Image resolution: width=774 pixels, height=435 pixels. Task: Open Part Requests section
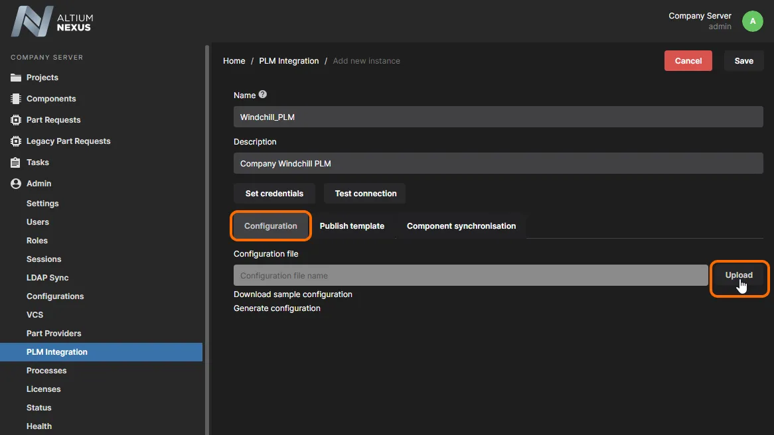pyautogui.click(x=53, y=120)
